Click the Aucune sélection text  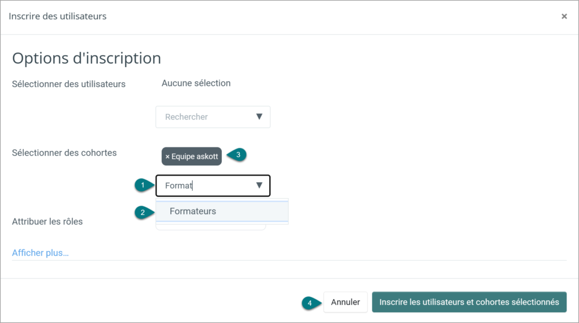[x=196, y=84]
